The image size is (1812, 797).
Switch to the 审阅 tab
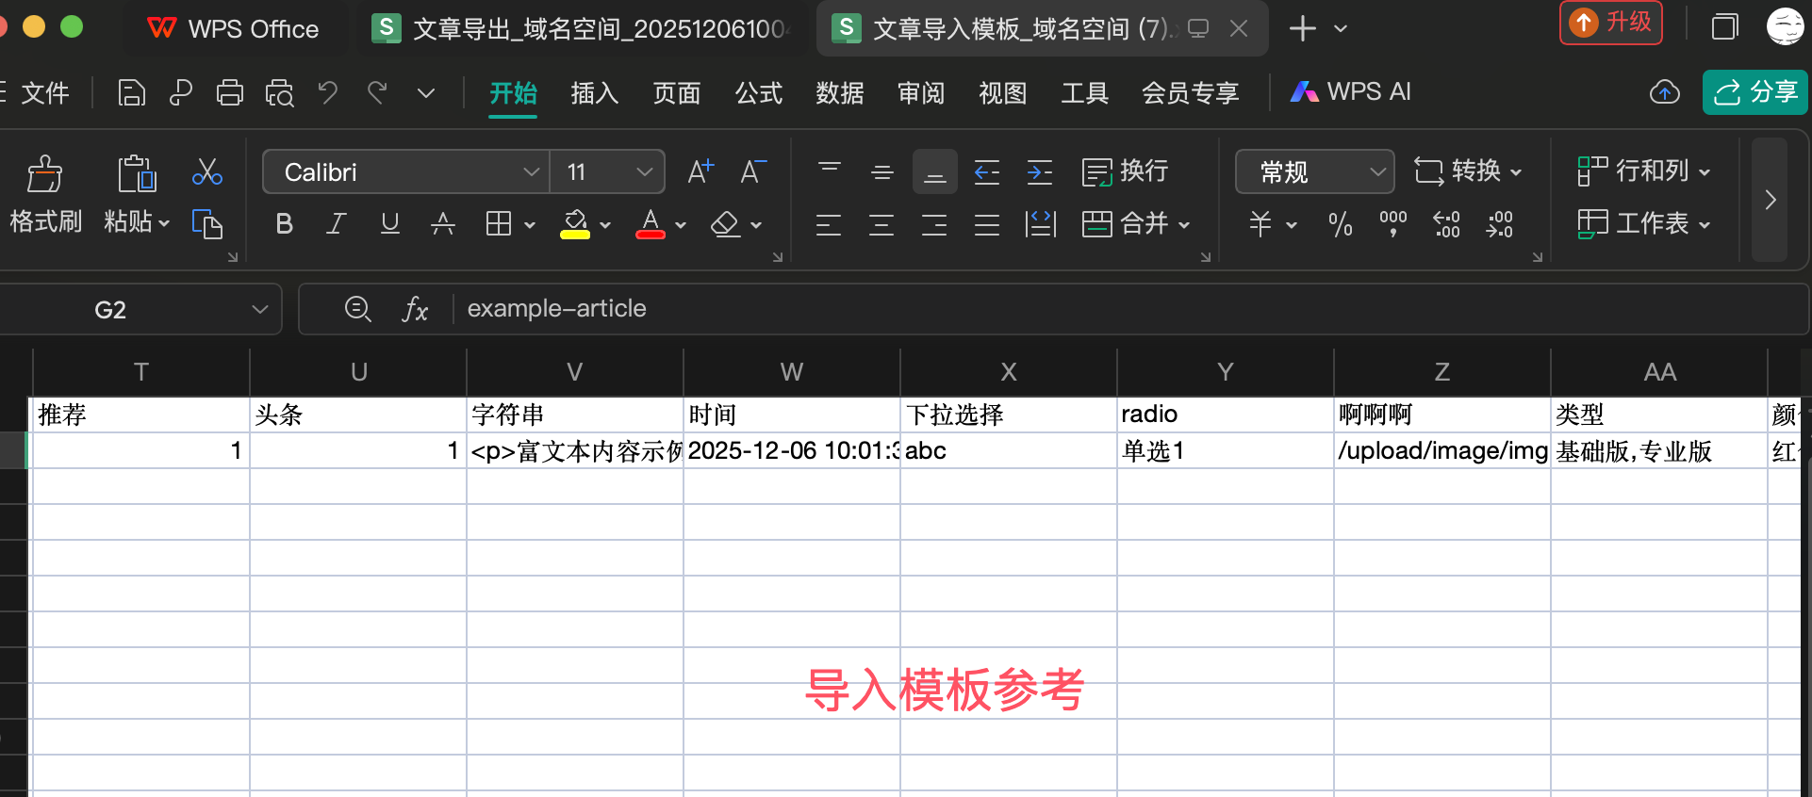(x=921, y=93)
